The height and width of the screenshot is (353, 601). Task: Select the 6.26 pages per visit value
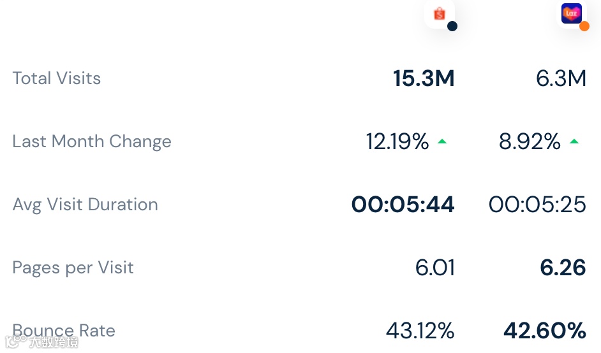(563, 268)
